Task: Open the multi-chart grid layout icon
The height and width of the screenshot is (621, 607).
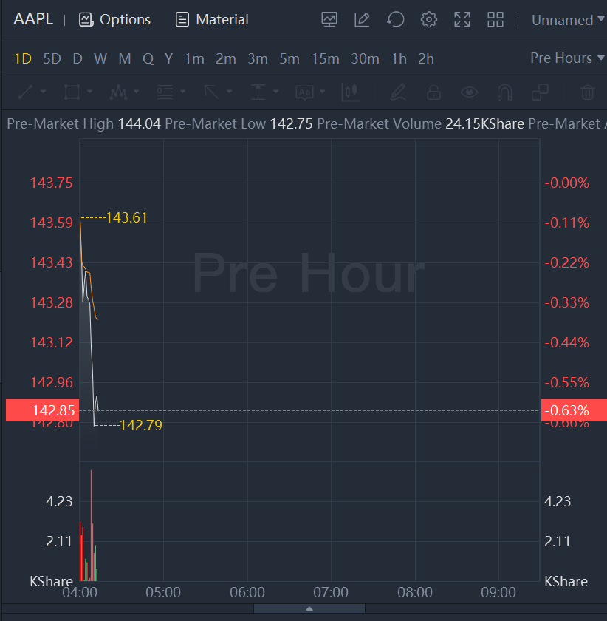Action: (x=495, y=20)
